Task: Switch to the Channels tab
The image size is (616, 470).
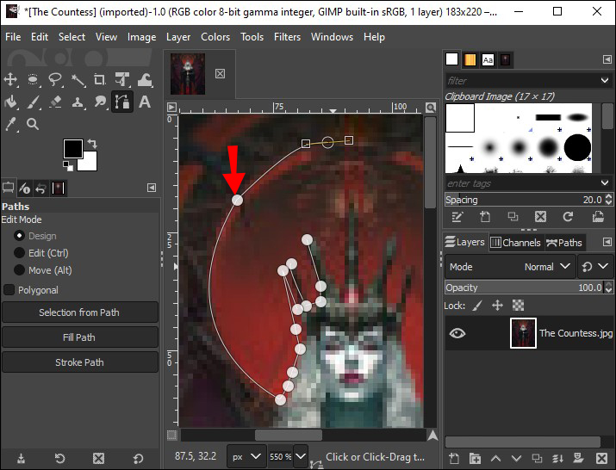Action: click(514, 243)
